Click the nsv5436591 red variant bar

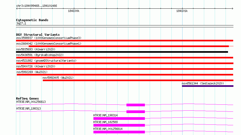pos(125,58)
